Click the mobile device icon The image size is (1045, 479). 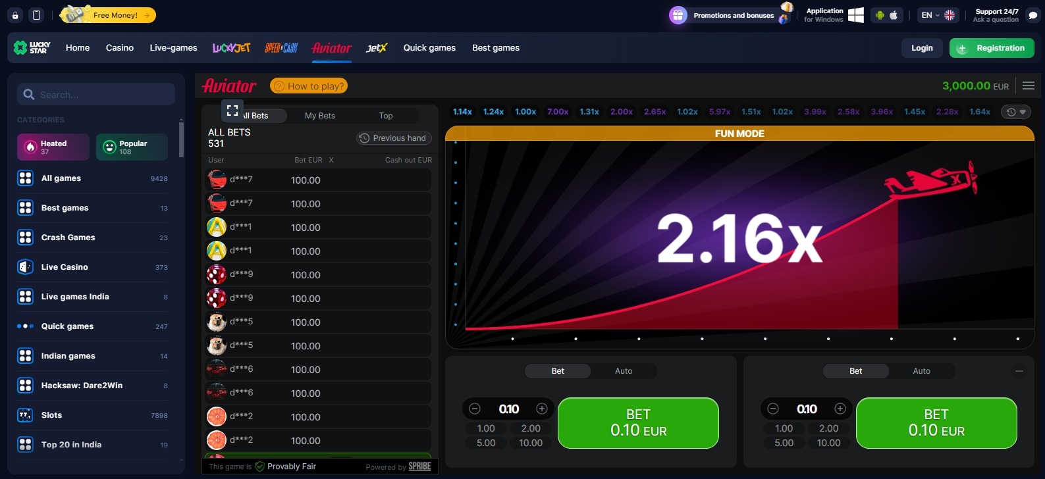coord(37,15)
